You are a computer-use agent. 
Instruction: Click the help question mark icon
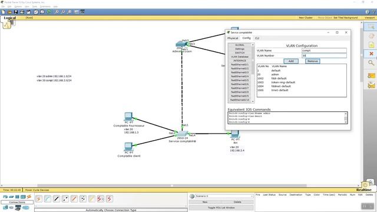click(x=373, y=12)
